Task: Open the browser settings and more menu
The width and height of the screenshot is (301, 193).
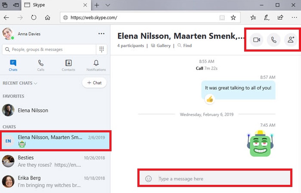Action: click(294, 18)
